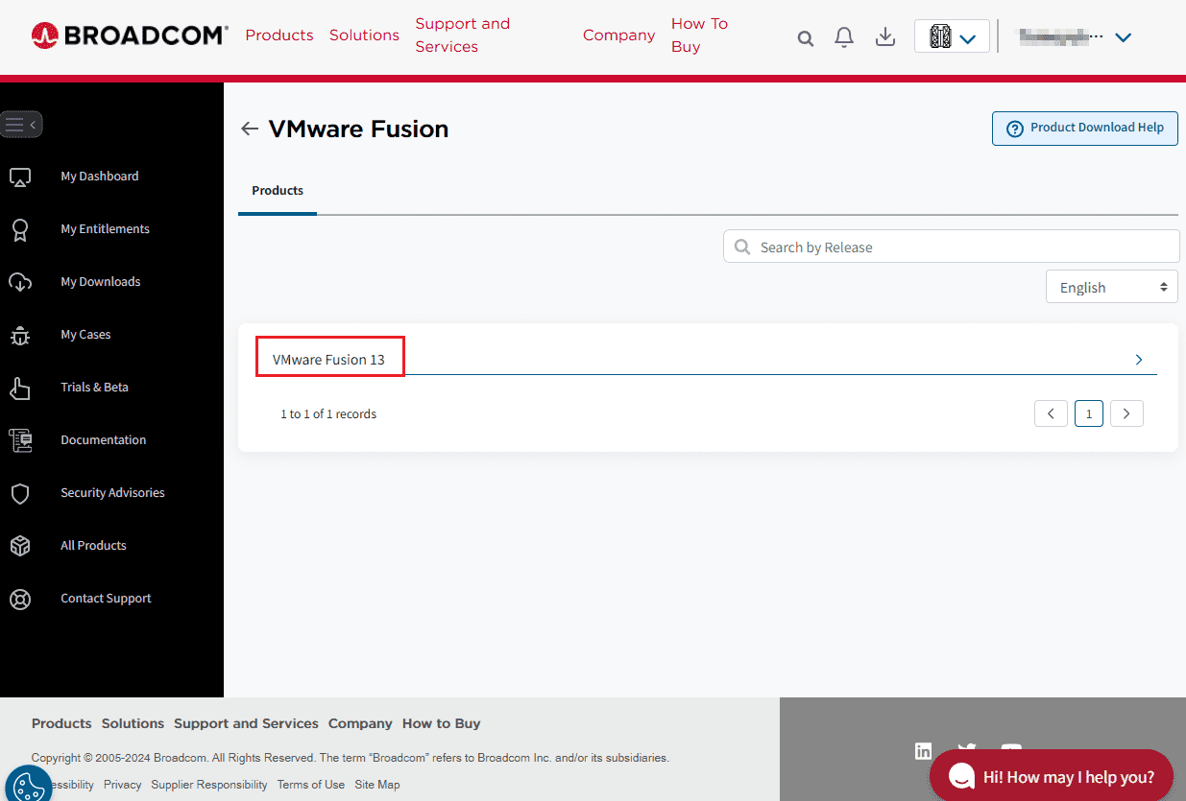Click footer Solutions link
This screenshot has width=1186, height=801.
click(x=133, y=723)
